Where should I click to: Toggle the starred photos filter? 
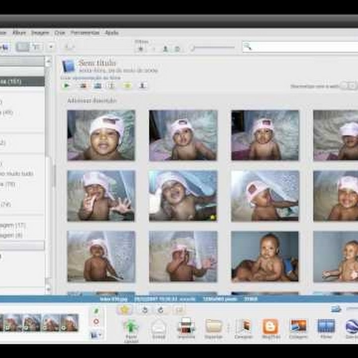(x=140, y=49)
